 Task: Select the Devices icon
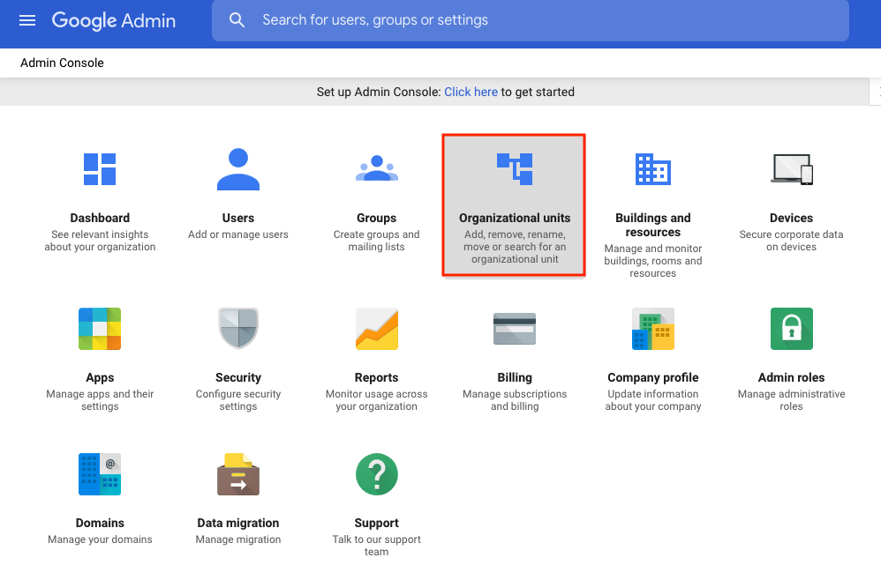(x=791, y=168)
